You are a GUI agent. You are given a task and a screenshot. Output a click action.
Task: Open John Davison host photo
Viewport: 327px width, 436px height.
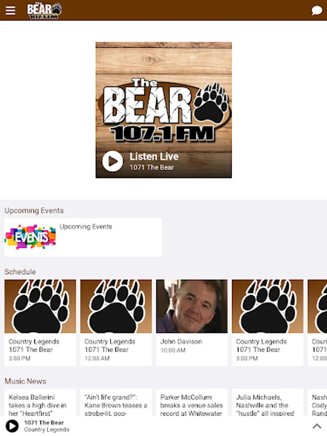(x=192, y=306)
